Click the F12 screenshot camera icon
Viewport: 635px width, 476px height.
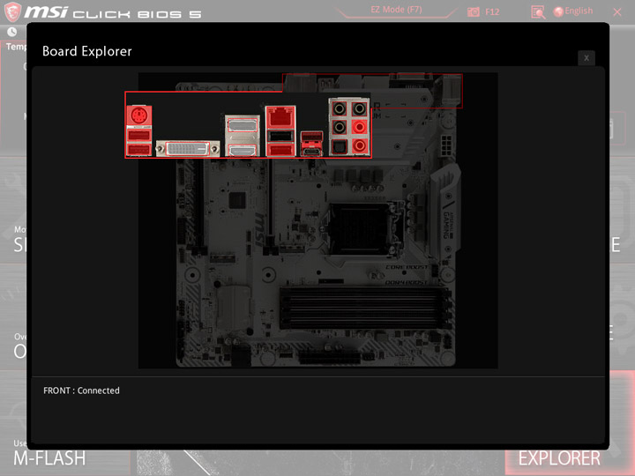(473, 11)
